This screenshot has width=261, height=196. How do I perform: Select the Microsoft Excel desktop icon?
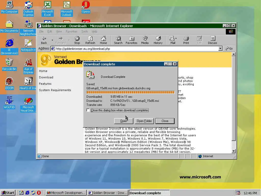pyautogui.click(x=47, y=9)
